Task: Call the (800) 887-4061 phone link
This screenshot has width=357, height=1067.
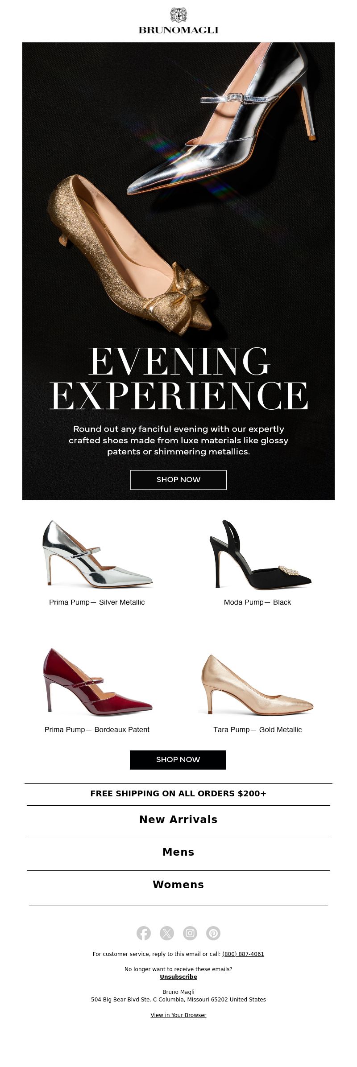Action: pos(243,954)
